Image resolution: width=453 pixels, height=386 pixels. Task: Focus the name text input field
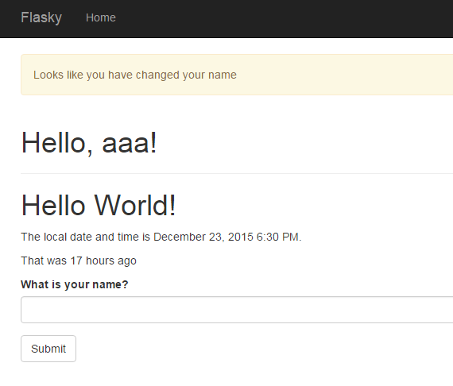click(x=237, y=310)
